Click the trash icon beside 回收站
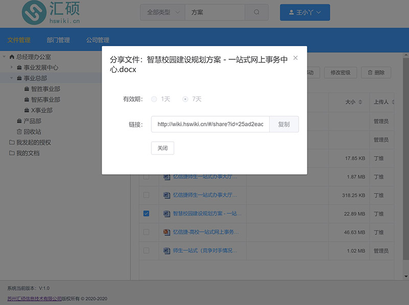 coord(18,132)
